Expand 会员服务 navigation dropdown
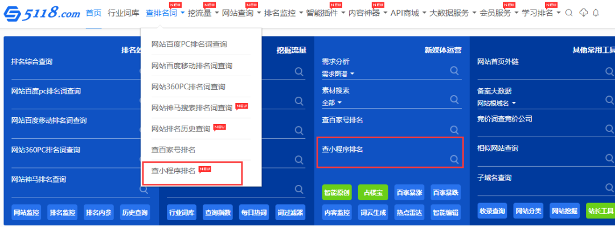The height and width of the screenshot is (227, 615). [499, 13]
